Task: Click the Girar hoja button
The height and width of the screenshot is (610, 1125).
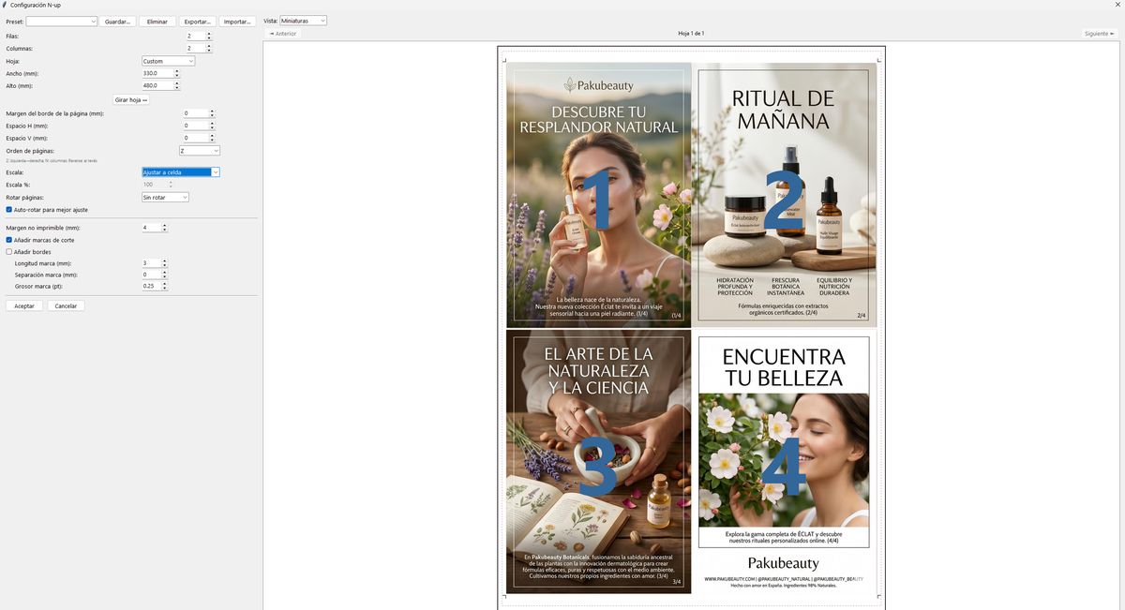Action: point(131,99)
